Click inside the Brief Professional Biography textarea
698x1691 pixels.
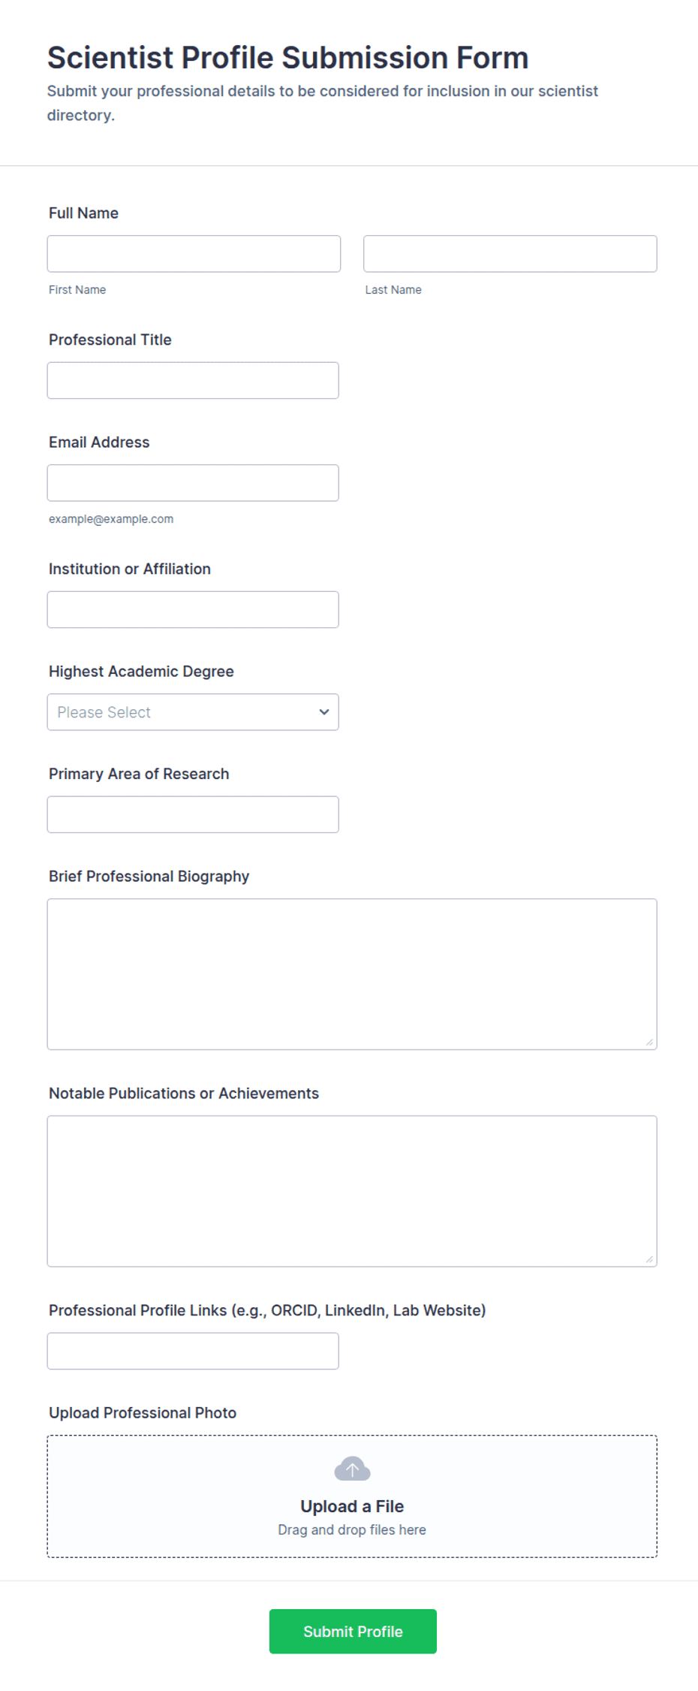click(352, 974)
